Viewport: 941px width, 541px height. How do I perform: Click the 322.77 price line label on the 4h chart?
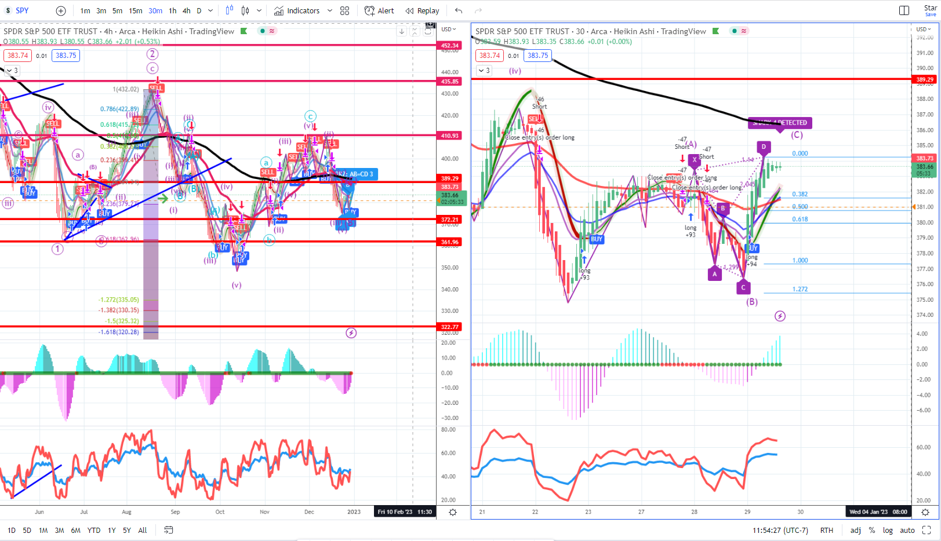click(x=450, y=327)
